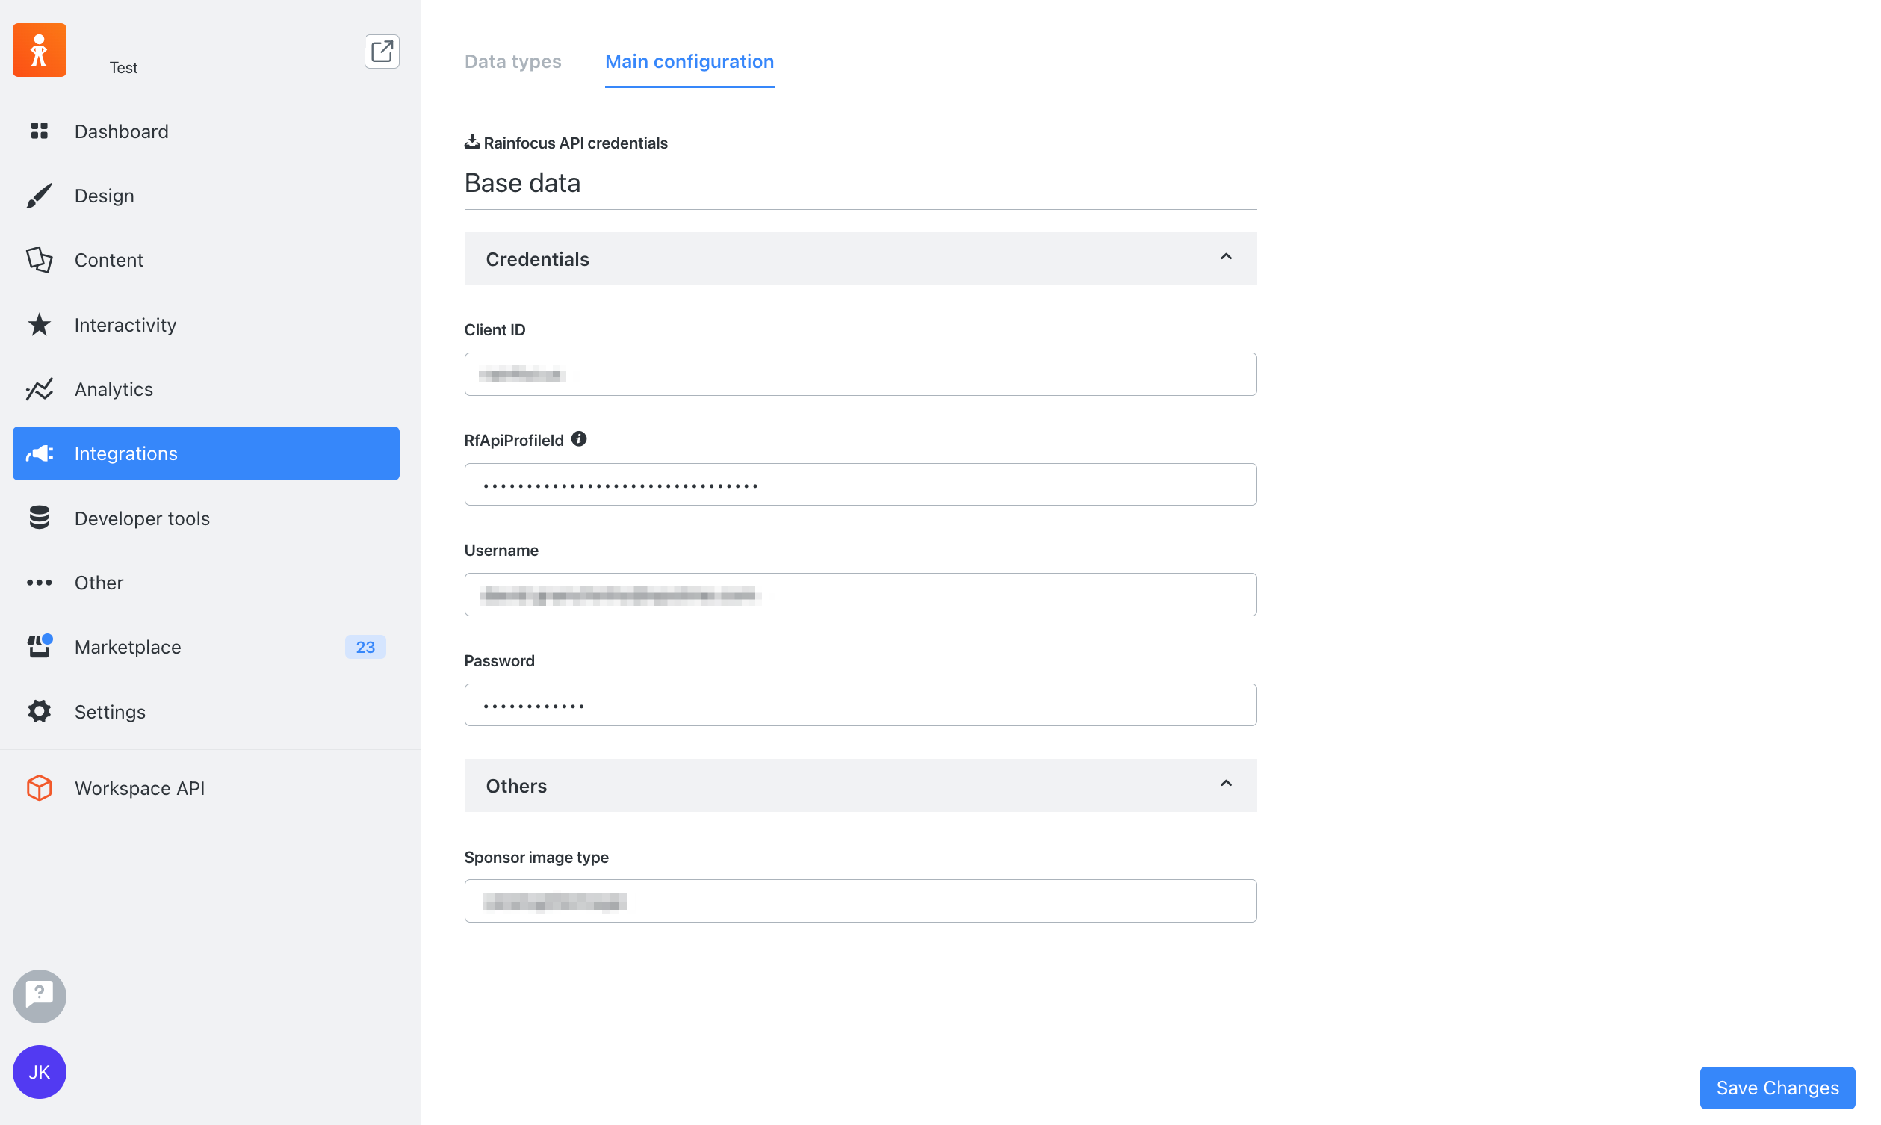Image resolution: width=1881 pixels, height=1125 pixels.
Task: Open the Other menu item
Action: (206, 582)
